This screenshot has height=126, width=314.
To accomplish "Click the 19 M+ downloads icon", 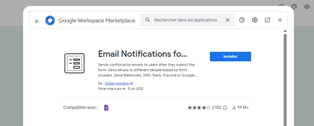I will (x=234, y=108).
